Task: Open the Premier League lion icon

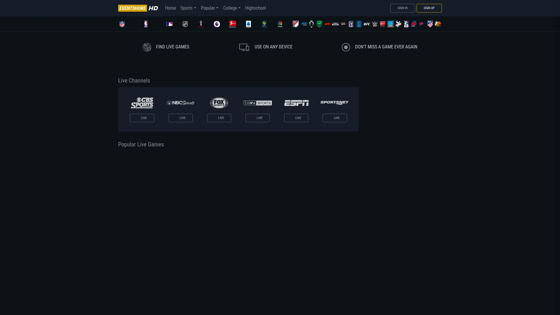Action: [x=217, y=24]
